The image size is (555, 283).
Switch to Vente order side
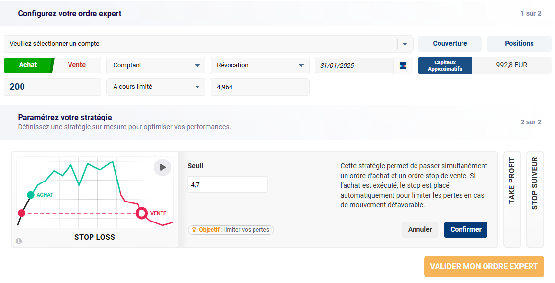(77, 65)
